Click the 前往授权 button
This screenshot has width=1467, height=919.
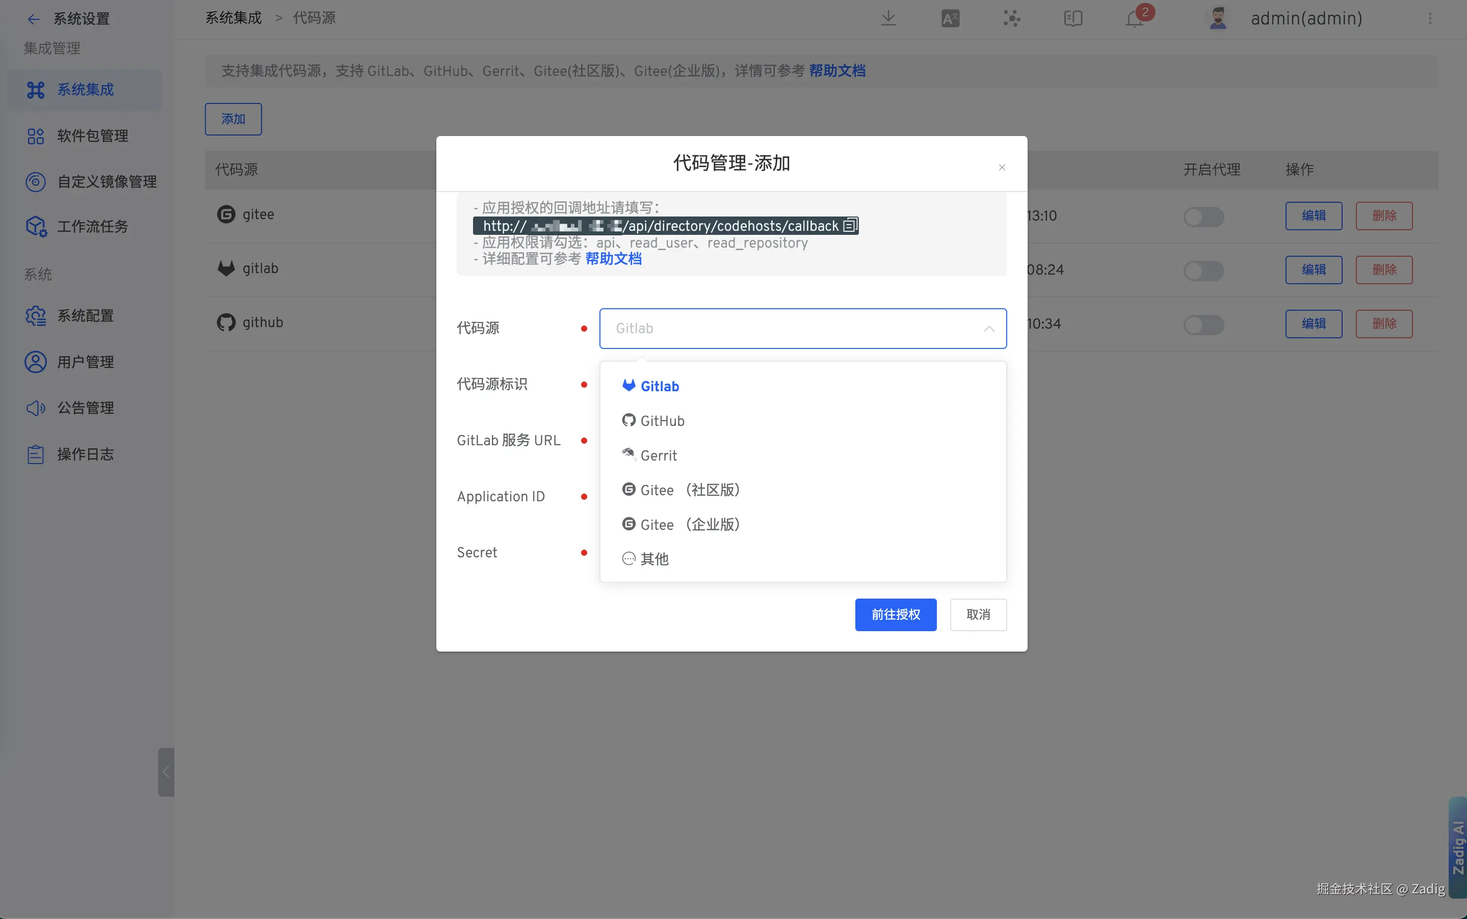(895, 614)
